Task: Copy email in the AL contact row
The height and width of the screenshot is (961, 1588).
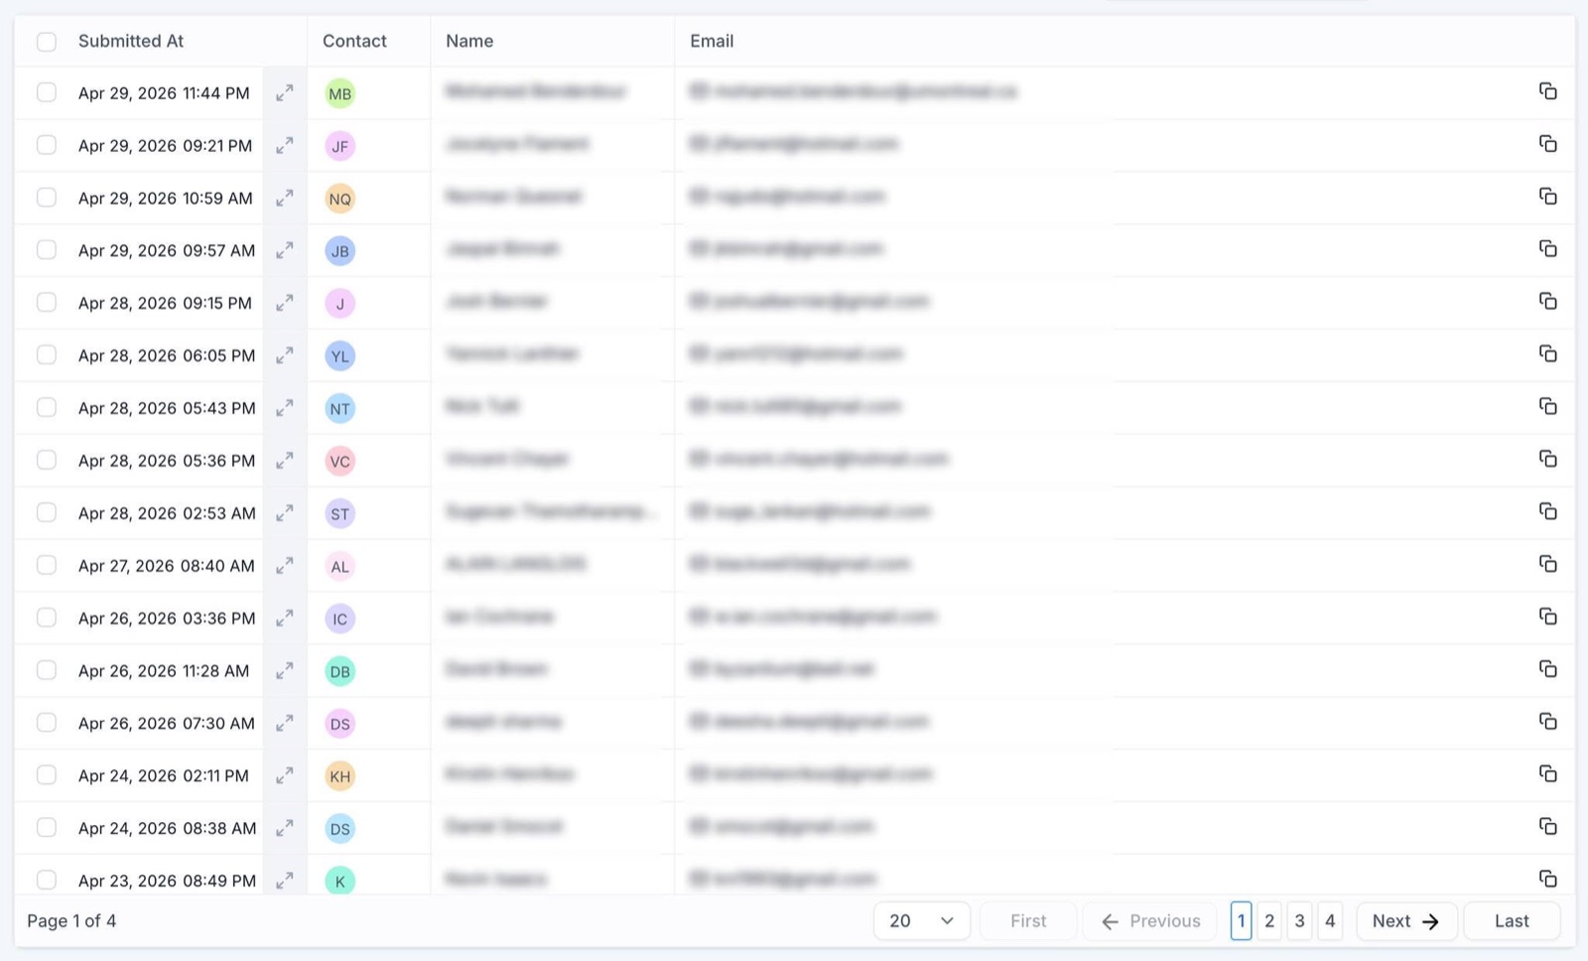Action: [1548, 564]
